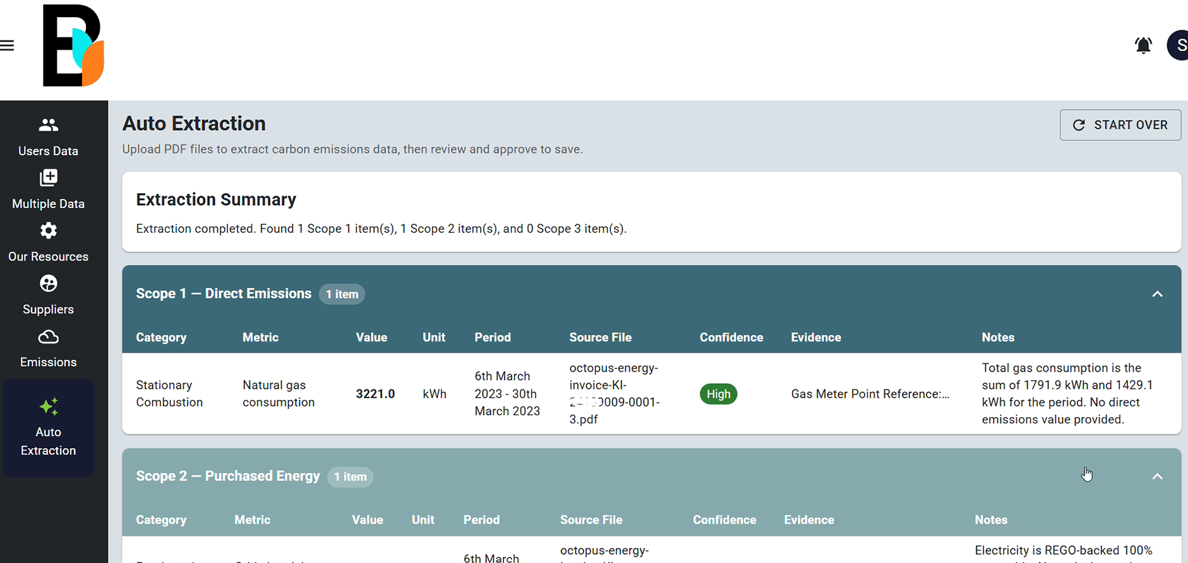
Task: Click the Scope 1 '1 item' badge
Action: 342,294
